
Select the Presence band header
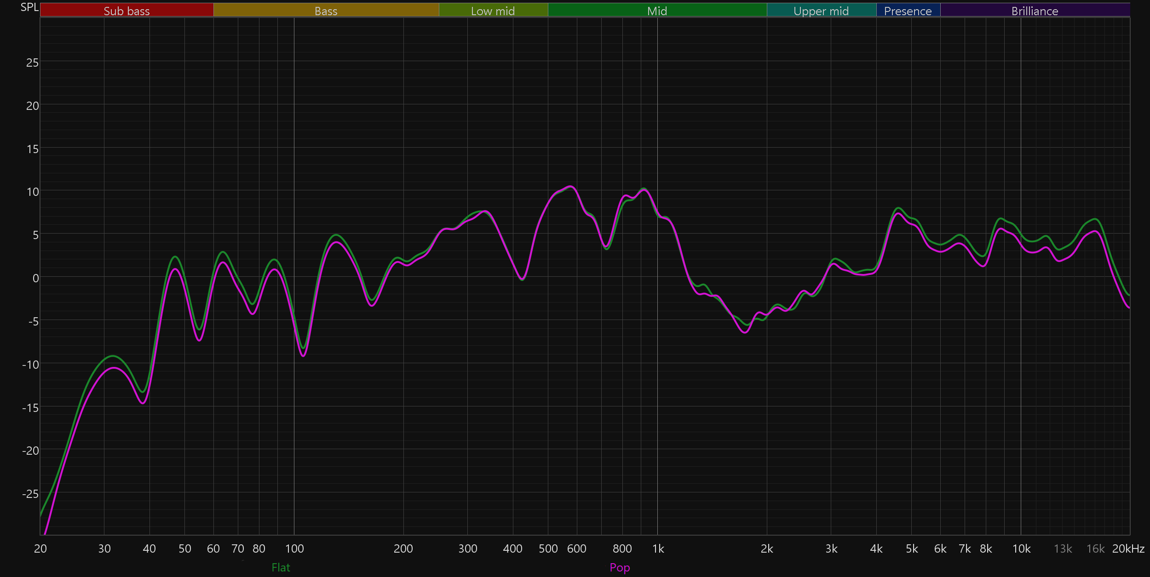point(908,11)
